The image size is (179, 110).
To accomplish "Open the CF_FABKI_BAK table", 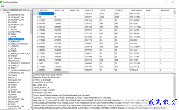I will pyautogui.click(x=14, y=41).
